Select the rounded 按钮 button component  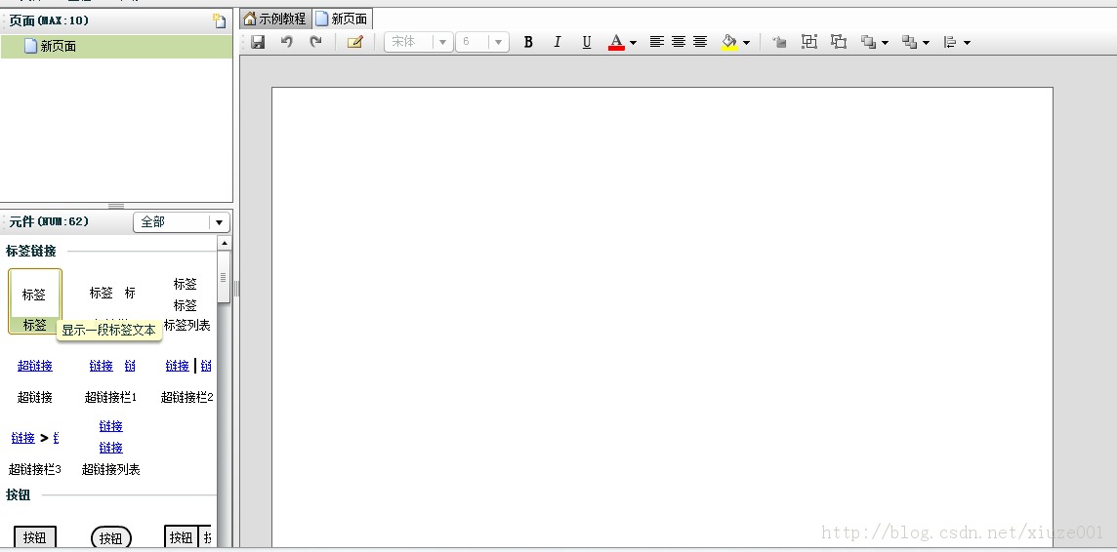coord(110,537)
